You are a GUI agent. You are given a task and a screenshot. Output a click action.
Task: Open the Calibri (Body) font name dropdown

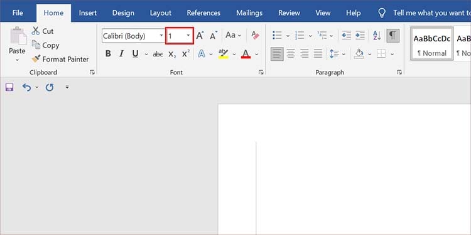point(161,36)
